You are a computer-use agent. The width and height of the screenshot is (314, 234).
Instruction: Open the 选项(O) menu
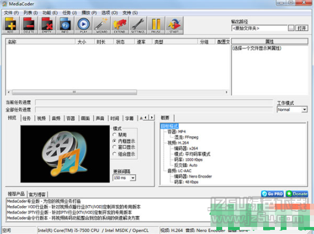coord(109,13)
